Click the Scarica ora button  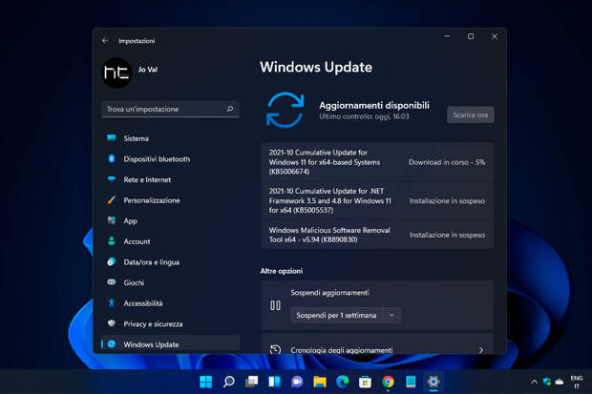pos(470,114)
